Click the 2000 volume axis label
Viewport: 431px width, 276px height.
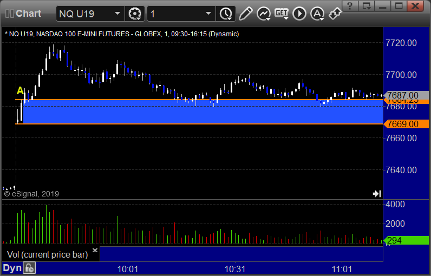395,224
